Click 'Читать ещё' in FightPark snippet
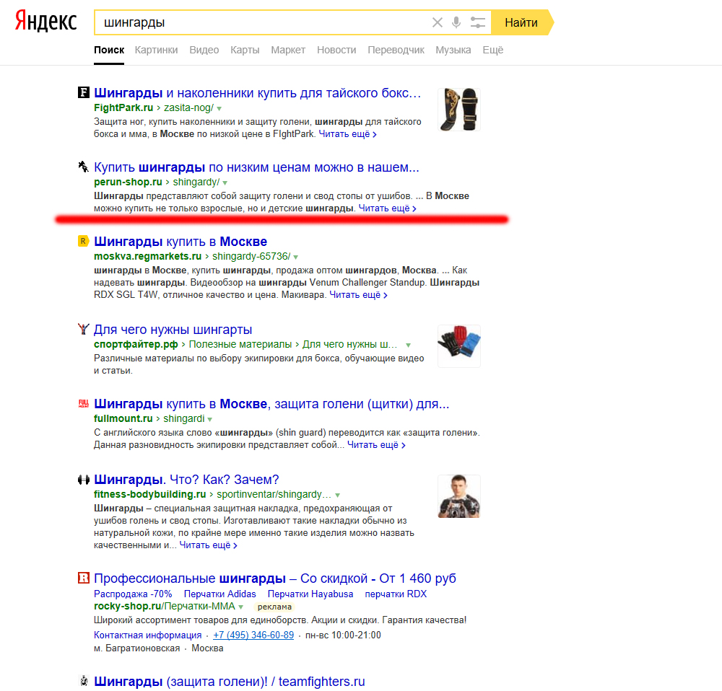 [x=348, y=134]
